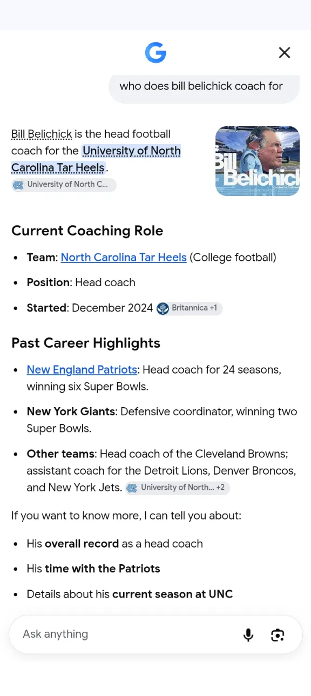Tap UNC logo in first source chip
Screen dimensions: 311x696
pyautogui.click(x=18, y=185)
